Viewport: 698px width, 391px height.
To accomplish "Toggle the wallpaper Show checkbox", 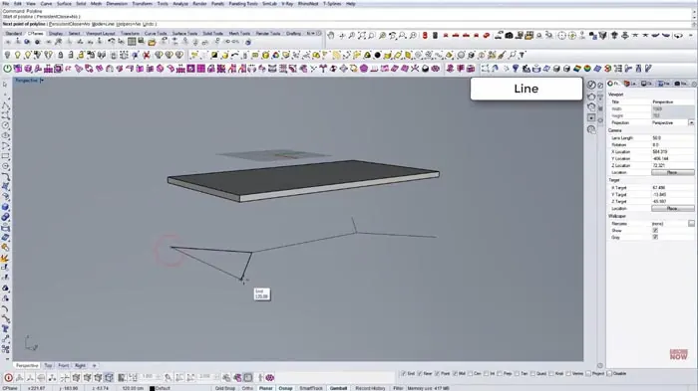I will click(x=655, y=231).
